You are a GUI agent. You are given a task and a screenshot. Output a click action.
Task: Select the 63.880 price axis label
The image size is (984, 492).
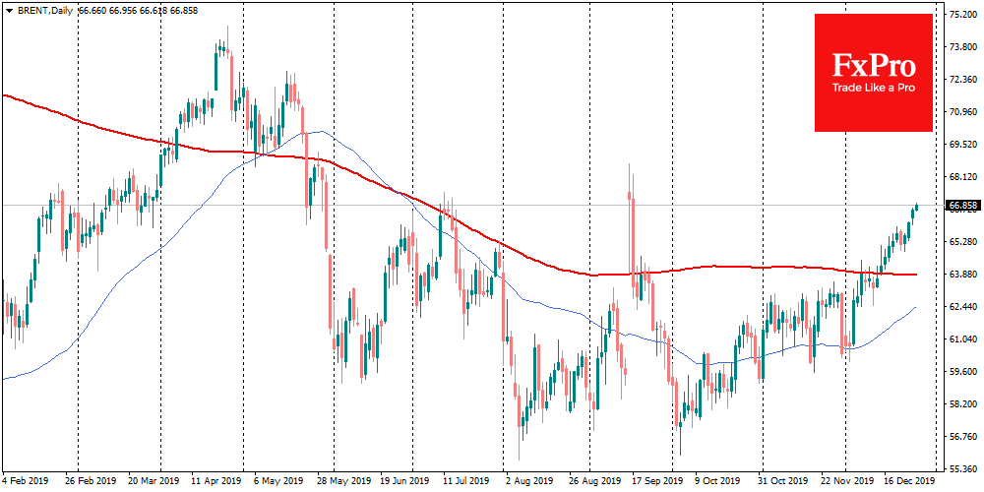pyautogui.click(x=963, y=274)
